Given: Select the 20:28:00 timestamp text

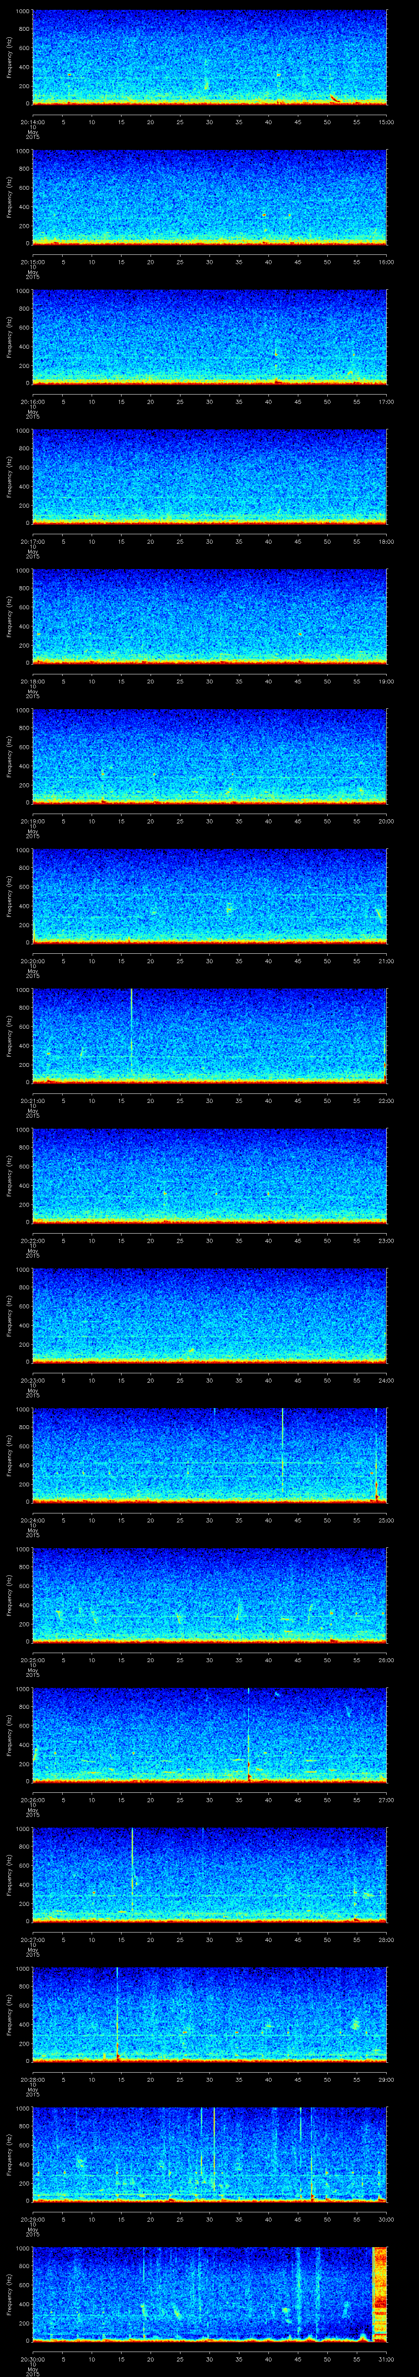Looking at the screenshot, I should click(x=32, y=2081).
